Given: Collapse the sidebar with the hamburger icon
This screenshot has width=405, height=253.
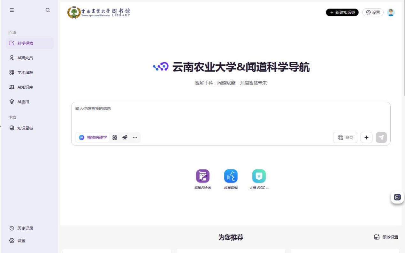Looking at the screenshot, I should pos(12,10).
